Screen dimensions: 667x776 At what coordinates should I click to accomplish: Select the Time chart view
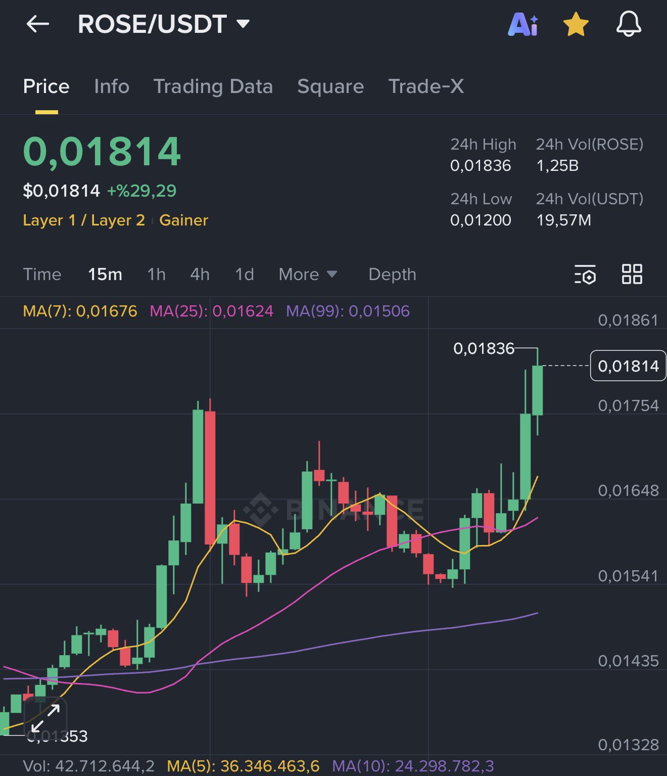pyautogui.click(x=42, y=275)
